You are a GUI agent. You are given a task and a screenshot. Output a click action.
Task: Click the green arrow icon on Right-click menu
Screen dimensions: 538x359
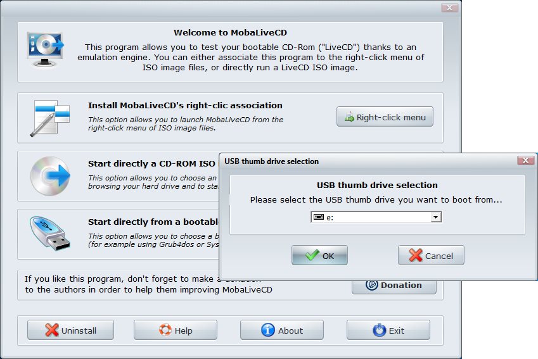click(349, 117)
